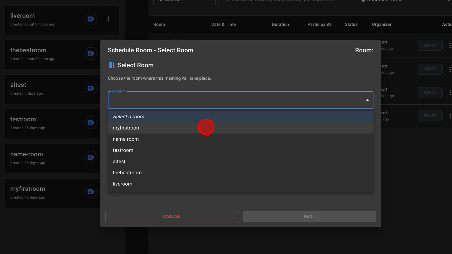Click myfirstroom video camera icon
Viewport: 452px width, 254px height.
coord(91,192)
